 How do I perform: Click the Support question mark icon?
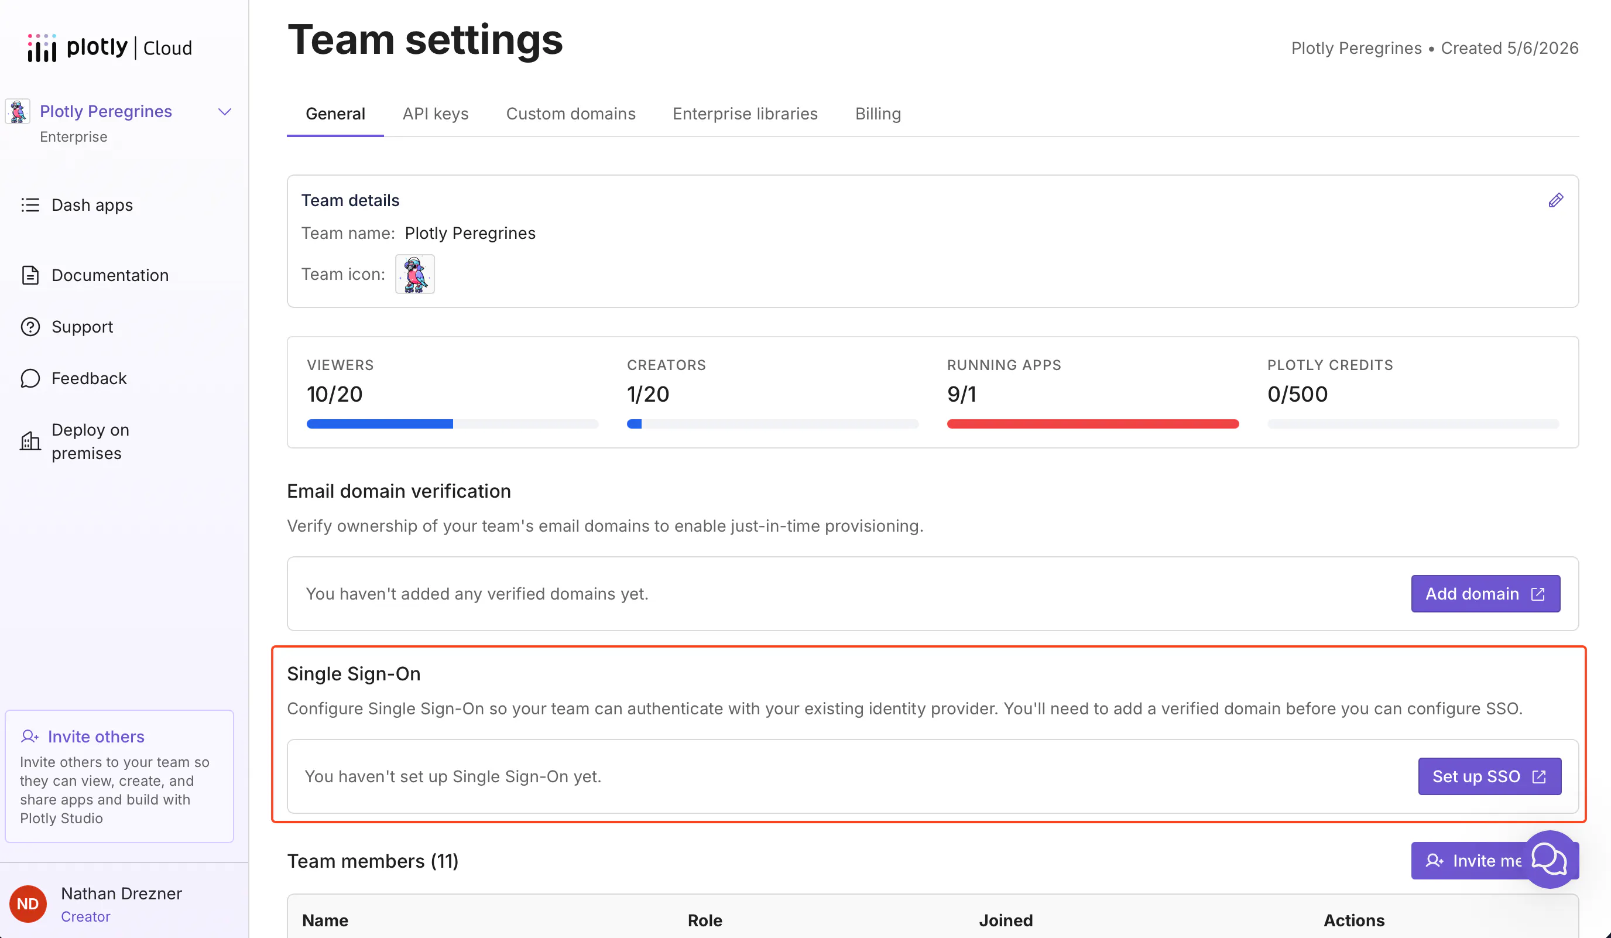(x=30, y=327)
